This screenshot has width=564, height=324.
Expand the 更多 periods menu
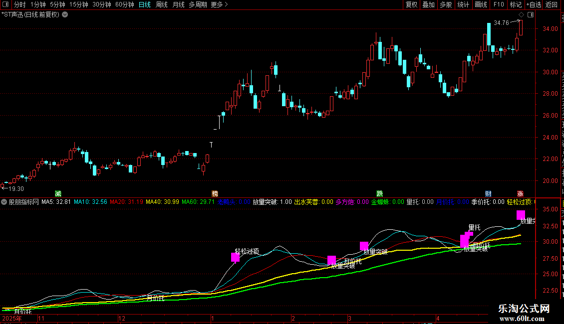tap(219, 4)
